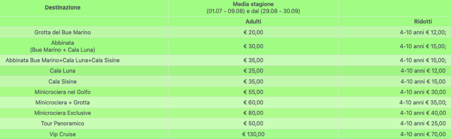The width and height of the screenshot is (451, 139).
Task: Click the Ridotti column subheader
Action: 423,22
